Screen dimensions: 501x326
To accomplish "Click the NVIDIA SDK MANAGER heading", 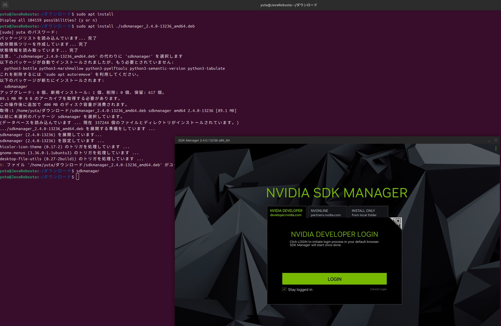I will click(337, 193).
